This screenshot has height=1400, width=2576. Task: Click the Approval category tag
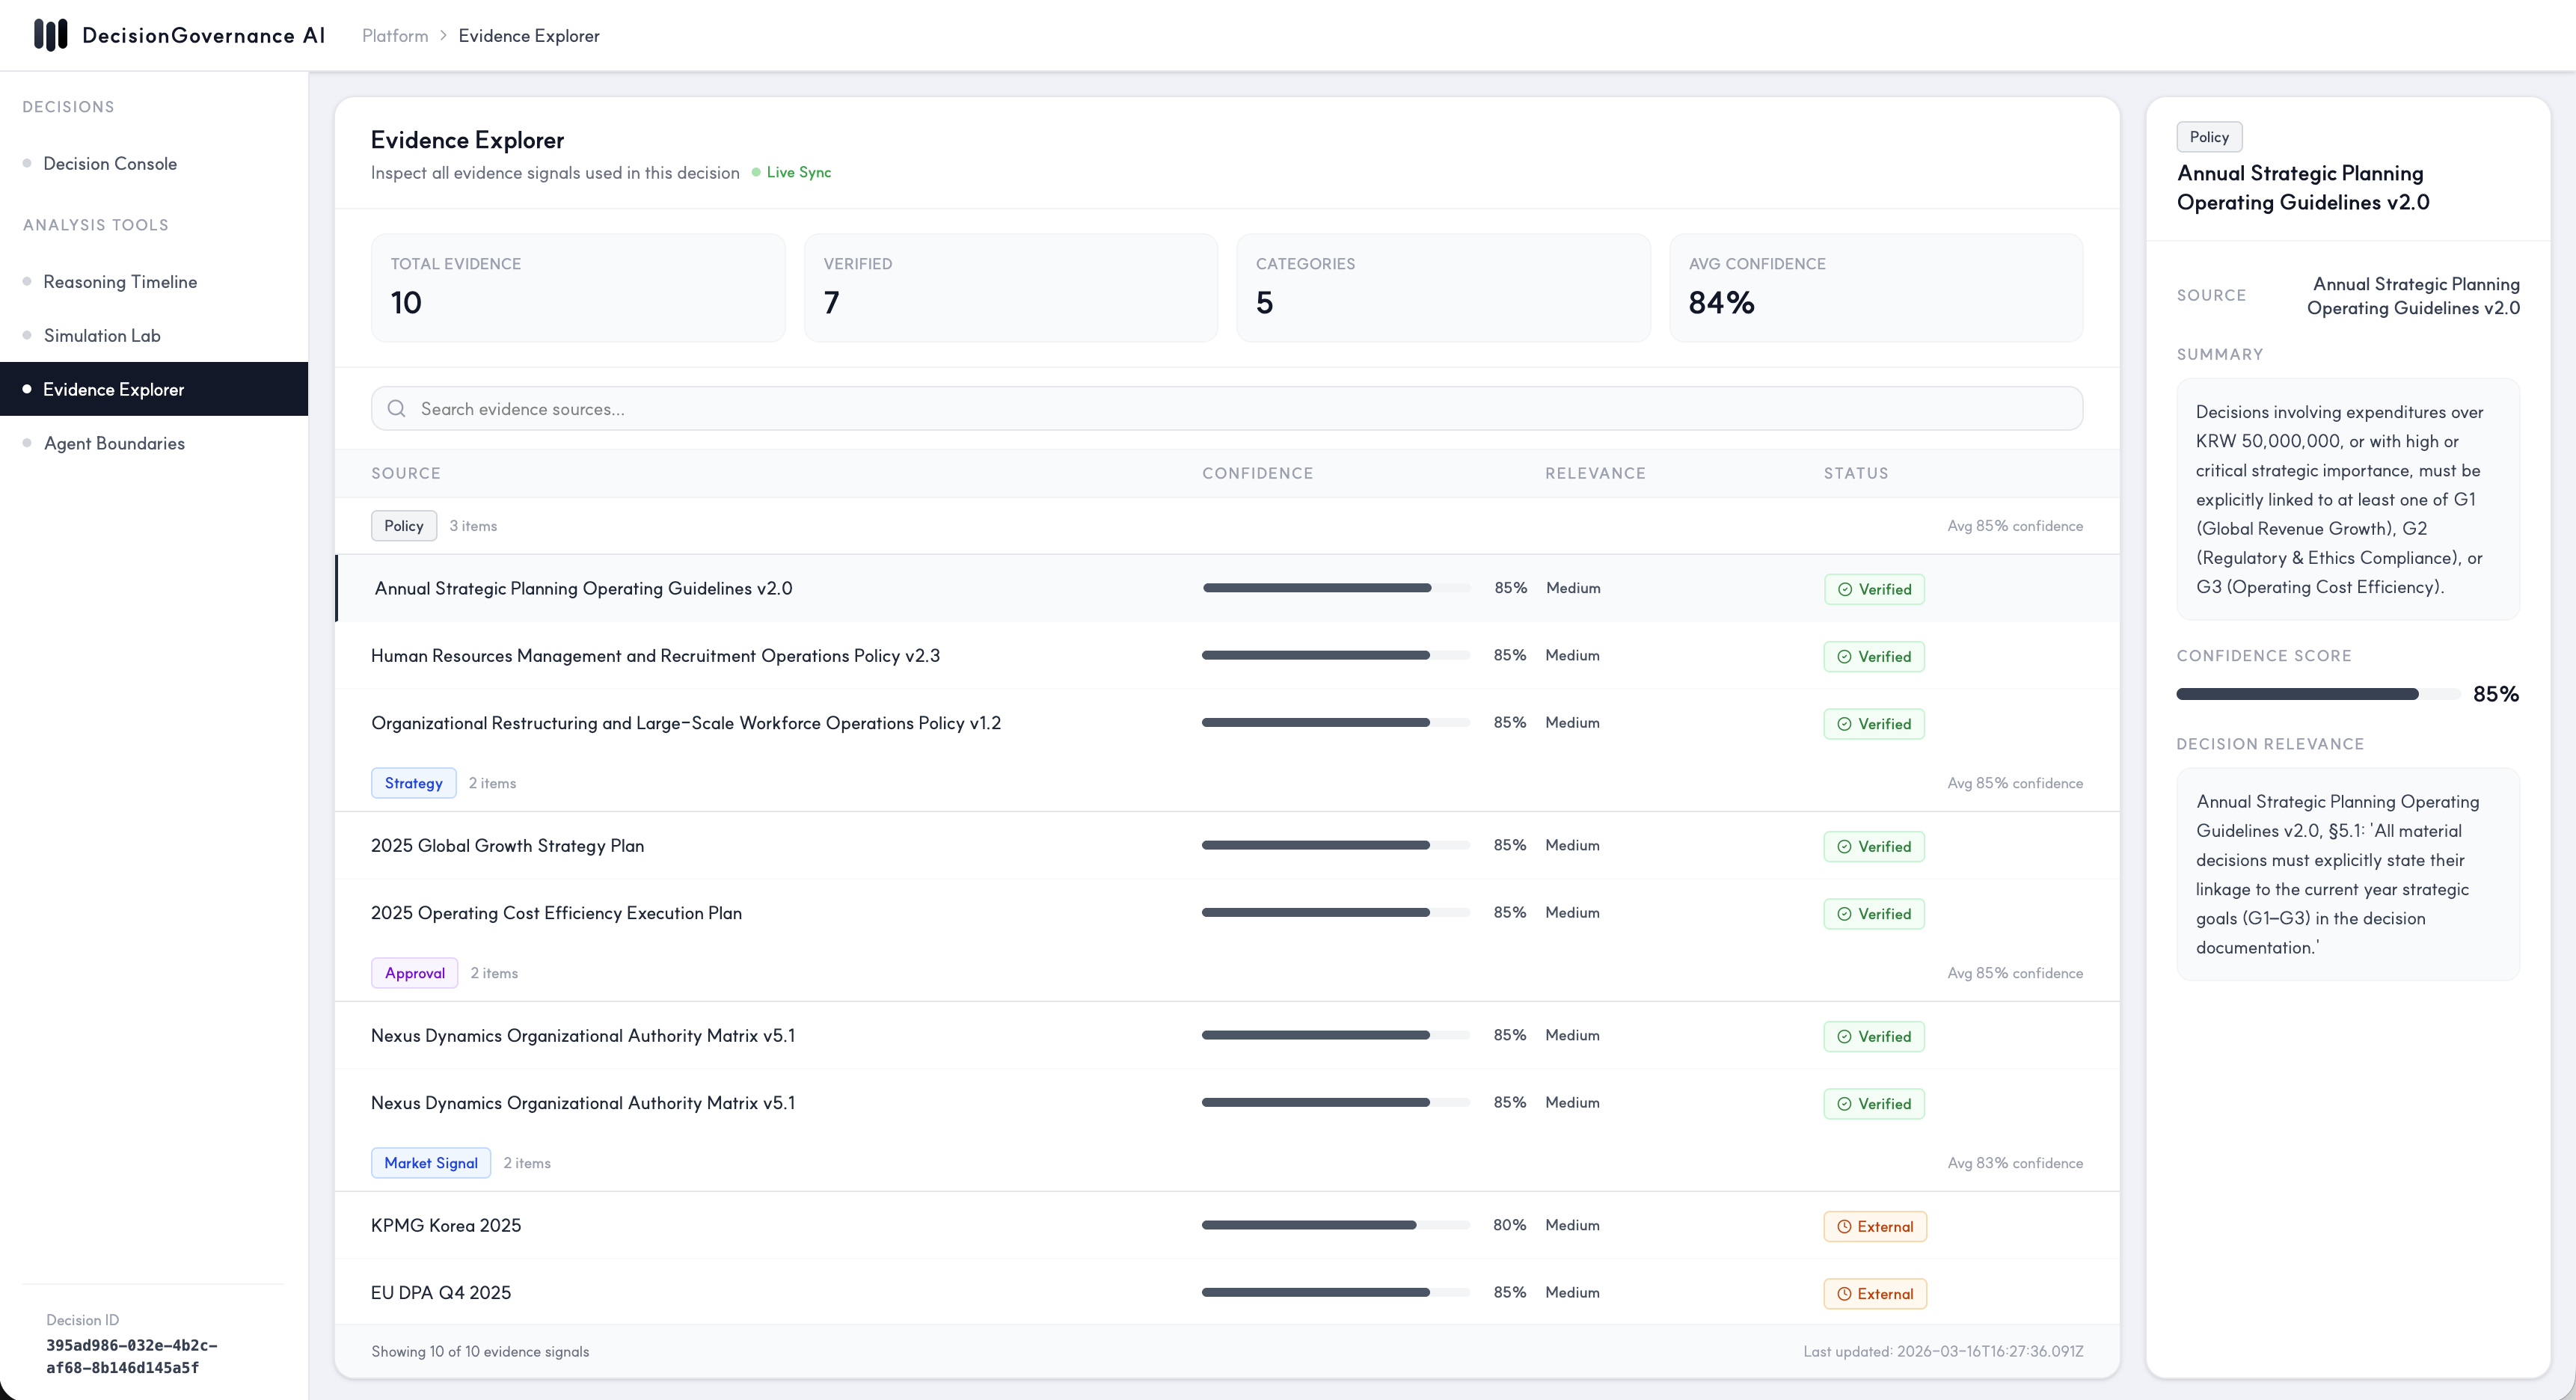pos(414,973)
